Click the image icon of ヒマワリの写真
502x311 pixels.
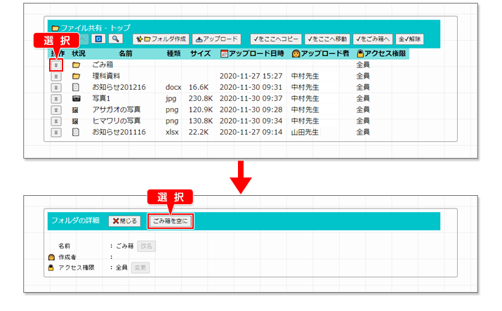coord(75,121)
